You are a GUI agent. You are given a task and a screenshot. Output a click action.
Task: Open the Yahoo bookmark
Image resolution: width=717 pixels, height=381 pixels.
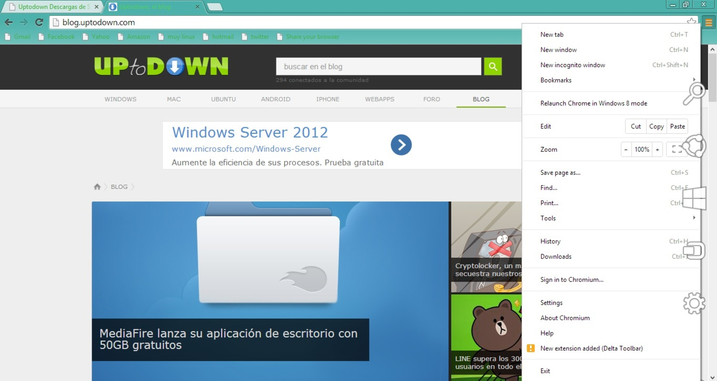pyautogui.click(x=96, y=37)
